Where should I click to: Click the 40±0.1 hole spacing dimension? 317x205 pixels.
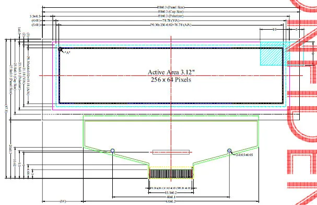tap(171, 197)
